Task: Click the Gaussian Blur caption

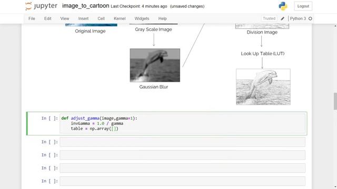Action: [153, 87]
